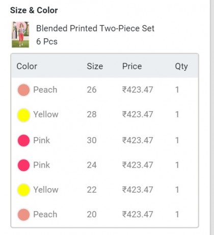Click size 26 in the Peach row
This screenshot has height=235, width=214.
pyautogui.click(x=92, y=90)
